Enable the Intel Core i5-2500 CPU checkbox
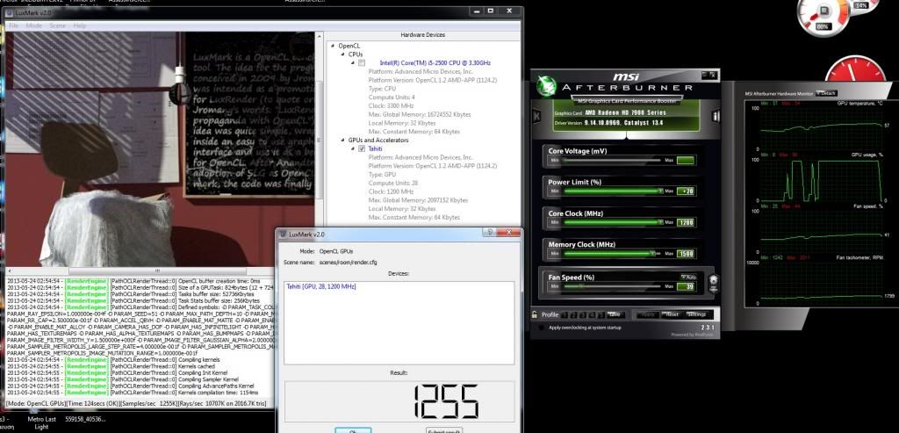Screen dimensions: 899x433 (362, 63)
